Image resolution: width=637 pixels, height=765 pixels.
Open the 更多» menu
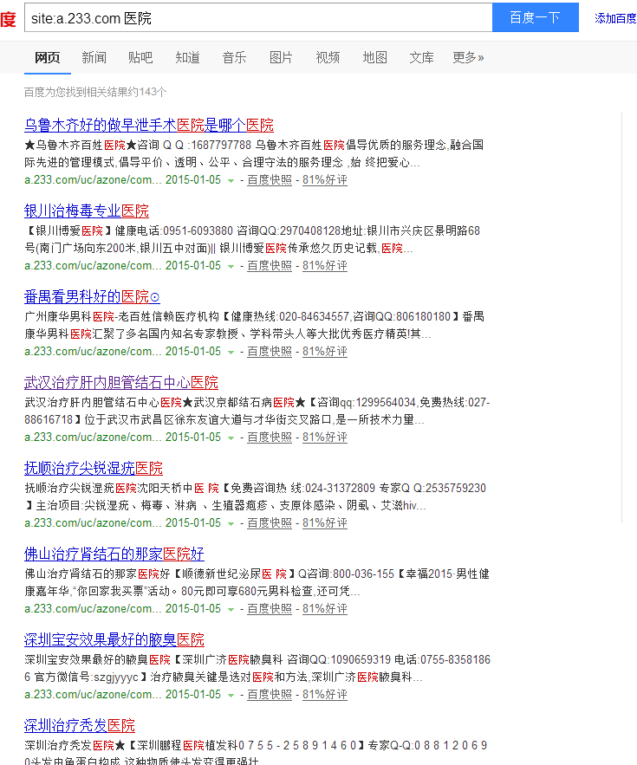[468, 57]
